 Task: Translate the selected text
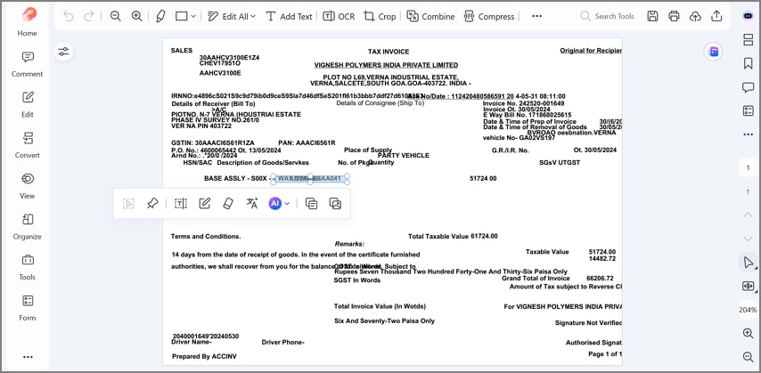(x=252, y=204)
